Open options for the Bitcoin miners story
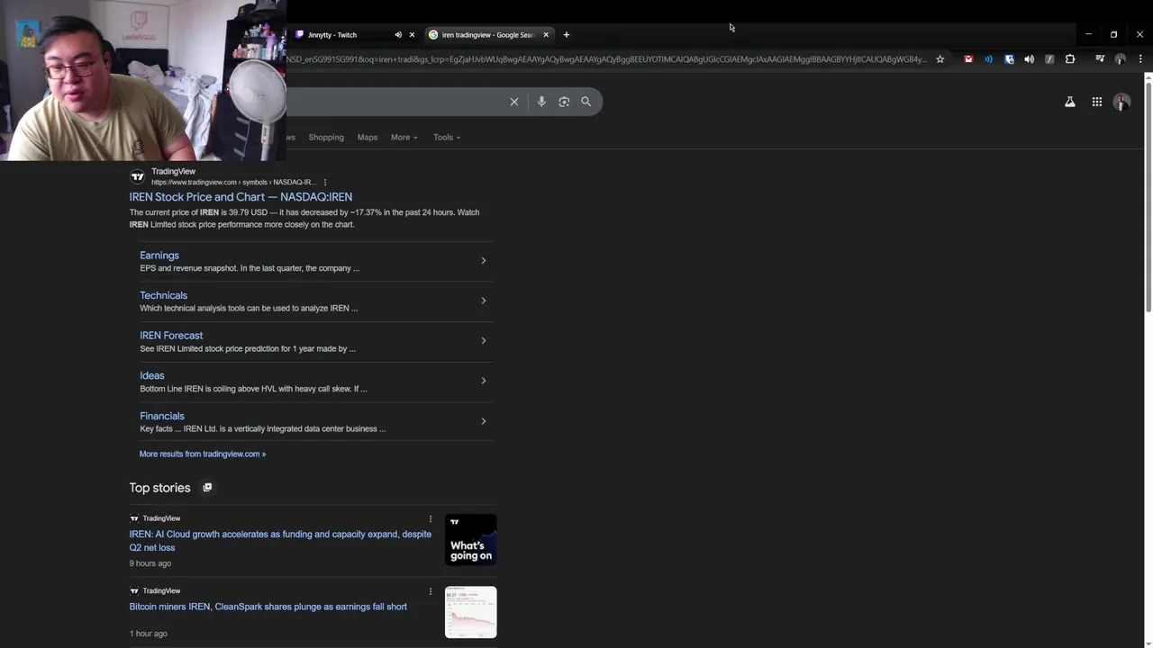This screenshot has height=648, width=1153. [431, 591]
